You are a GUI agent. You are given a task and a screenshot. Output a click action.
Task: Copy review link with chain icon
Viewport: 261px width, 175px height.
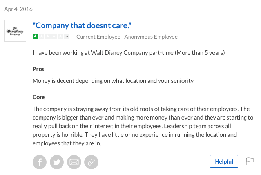pyautogui.click(x=91, y=162)
